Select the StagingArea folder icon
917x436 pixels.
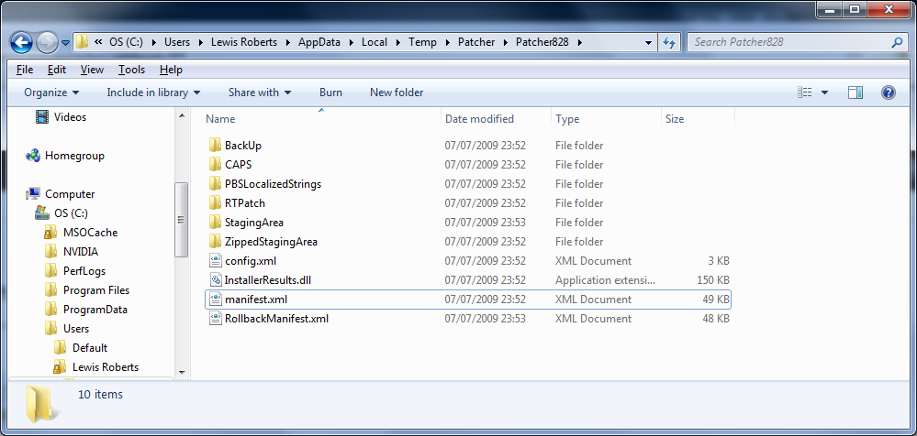click(x=215, y=222)
